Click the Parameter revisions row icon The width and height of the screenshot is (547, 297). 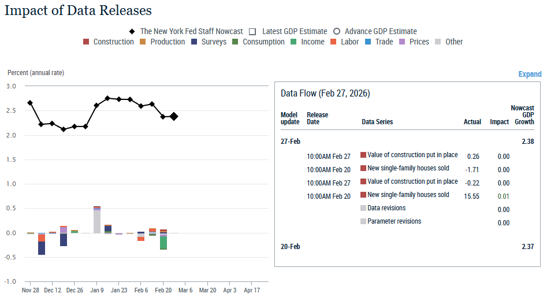coord(363,221)
